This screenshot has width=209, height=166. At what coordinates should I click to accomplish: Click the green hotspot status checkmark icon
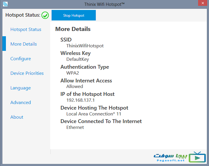click(x=45, y=15)
